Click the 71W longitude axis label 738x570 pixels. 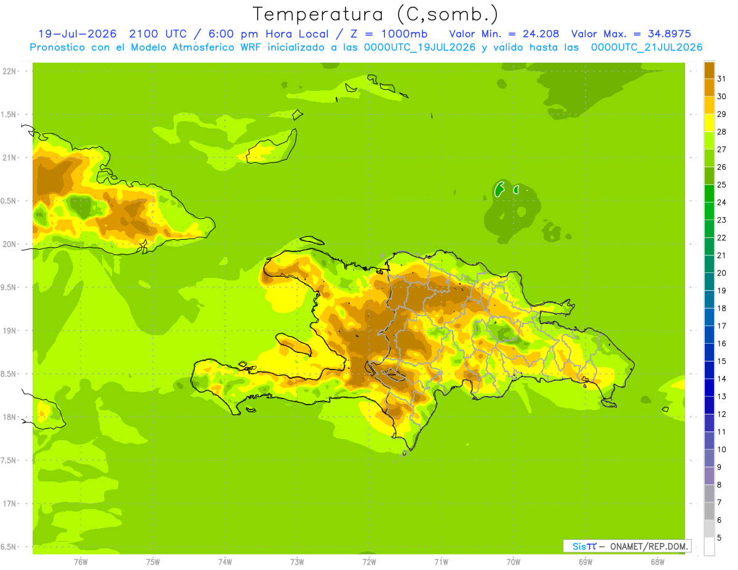(x=441, y=562)
